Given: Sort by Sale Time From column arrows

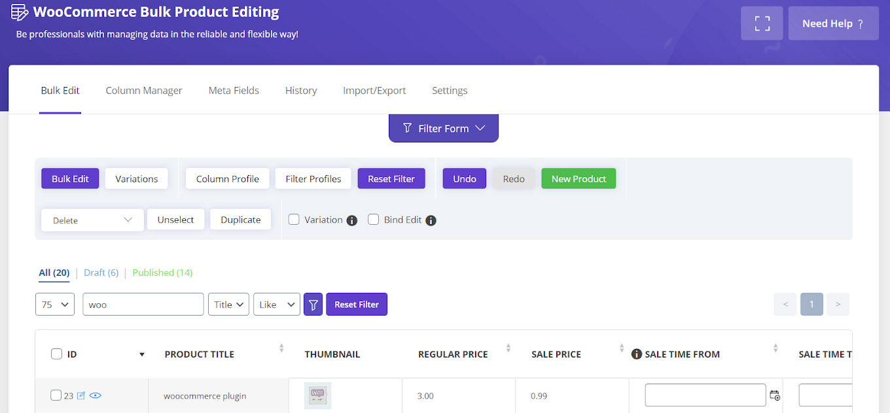Looking at the screenshot, I should pyautogui.click(x=775, y=348).
